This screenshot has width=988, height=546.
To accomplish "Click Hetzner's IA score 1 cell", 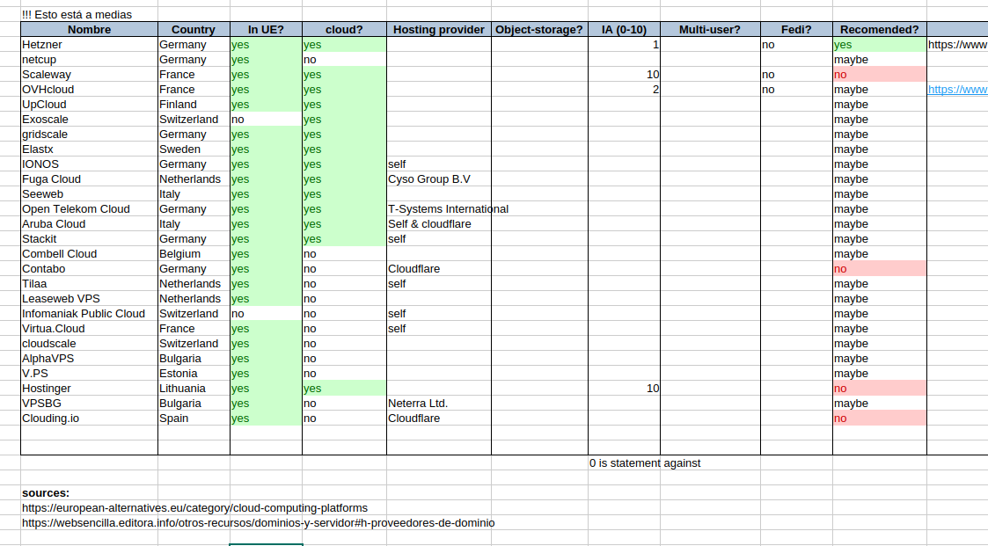I will pyautogui.click(x=624, y=45).
